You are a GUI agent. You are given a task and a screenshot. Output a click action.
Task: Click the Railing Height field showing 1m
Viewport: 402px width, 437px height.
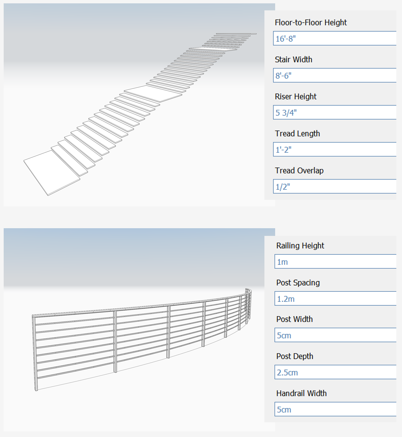pyautogui.click(x=335, y=262)
